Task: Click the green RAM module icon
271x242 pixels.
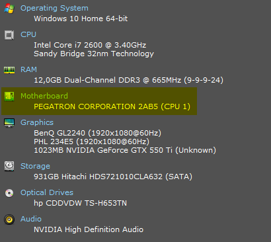Action: point(9,70)
